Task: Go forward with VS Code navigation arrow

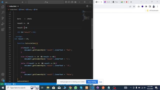Action: point(26,2)
